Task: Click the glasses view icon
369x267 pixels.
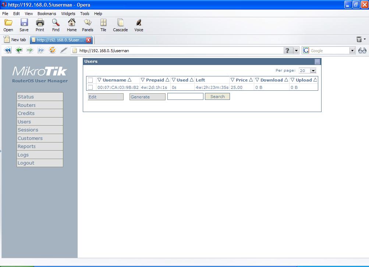Action: tap(362, 50)
